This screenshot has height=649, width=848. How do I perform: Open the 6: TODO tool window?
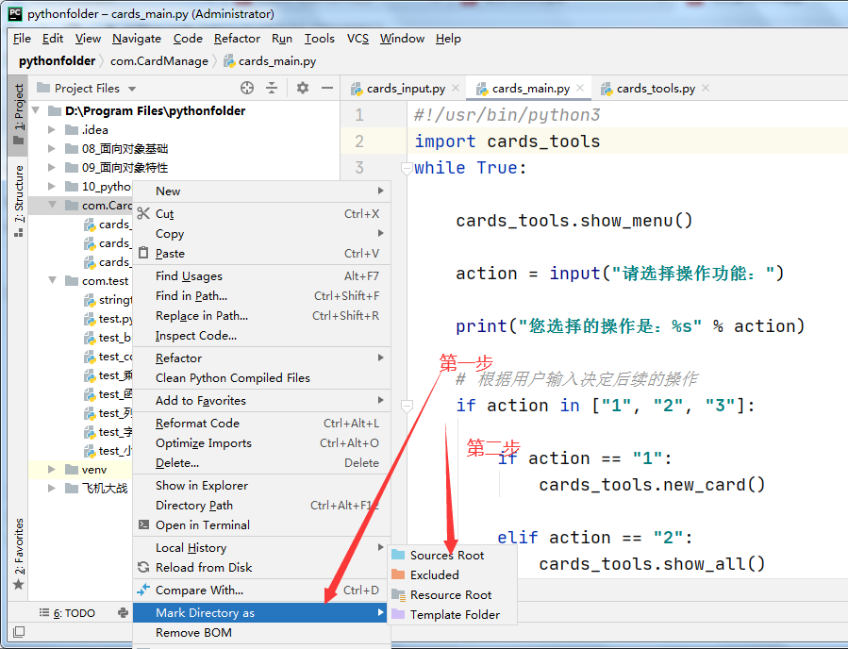pos(67,613)
